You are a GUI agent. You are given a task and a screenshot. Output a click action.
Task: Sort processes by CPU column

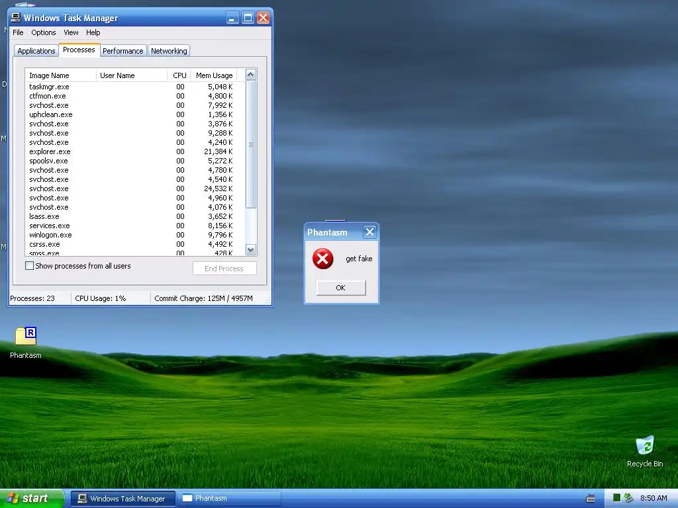click(x=179, y=75)
